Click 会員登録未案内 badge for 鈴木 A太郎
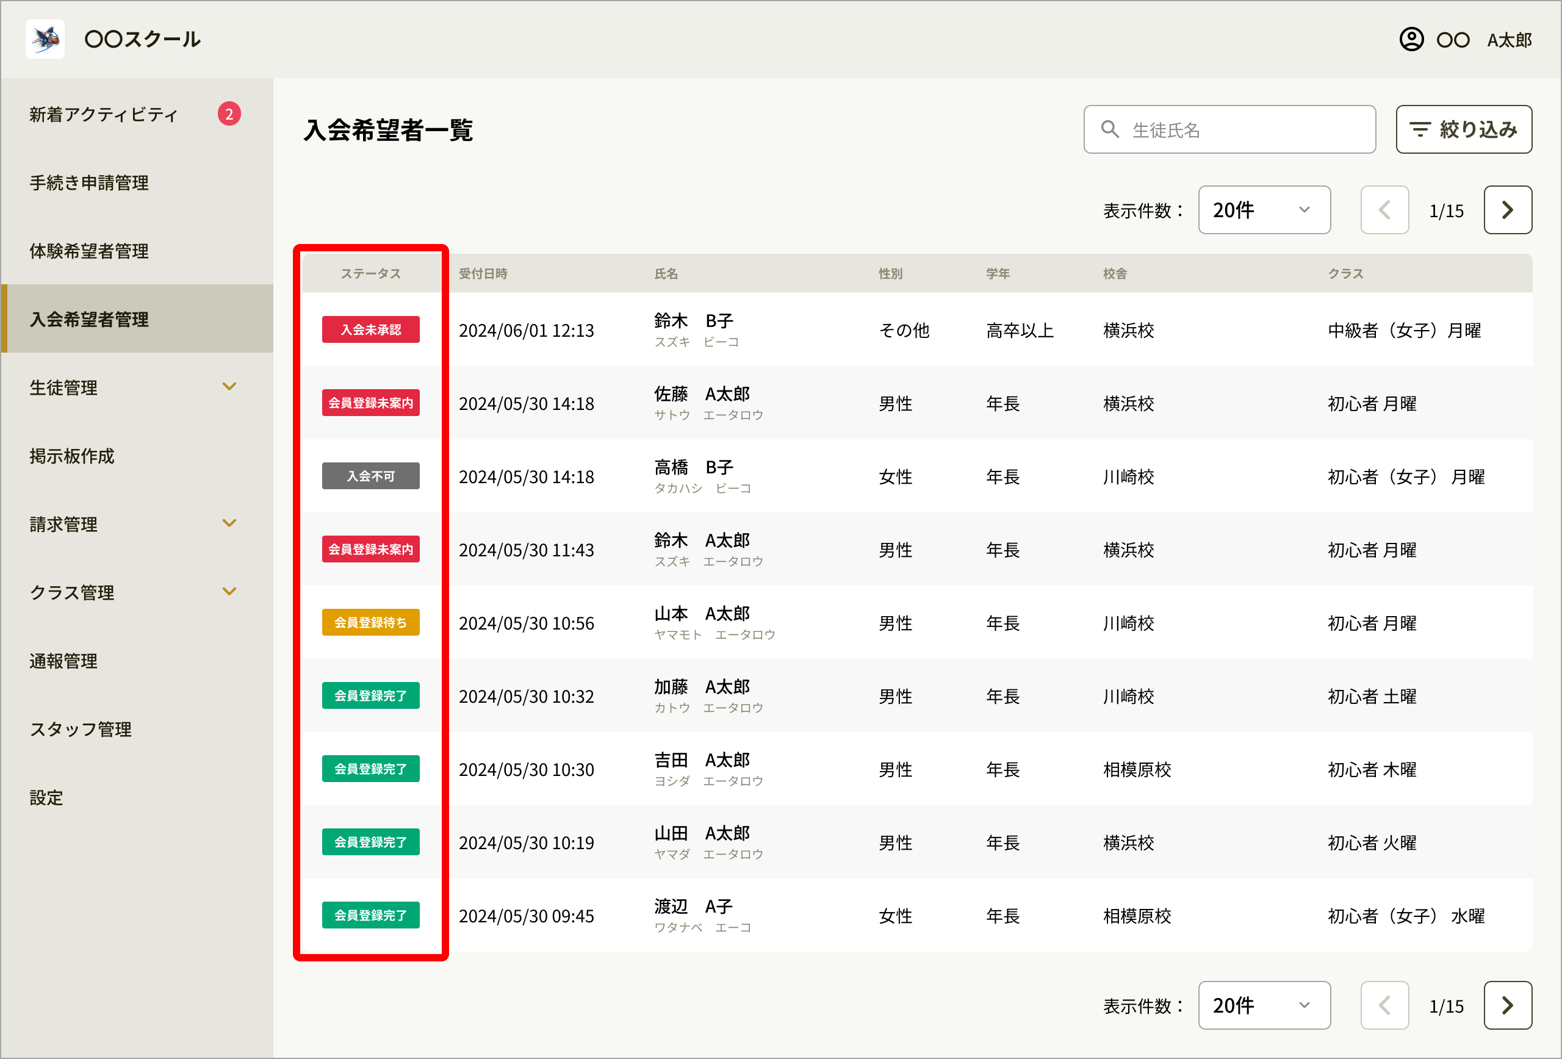Screen dimensions: 1562x1059 coord(370,550)
